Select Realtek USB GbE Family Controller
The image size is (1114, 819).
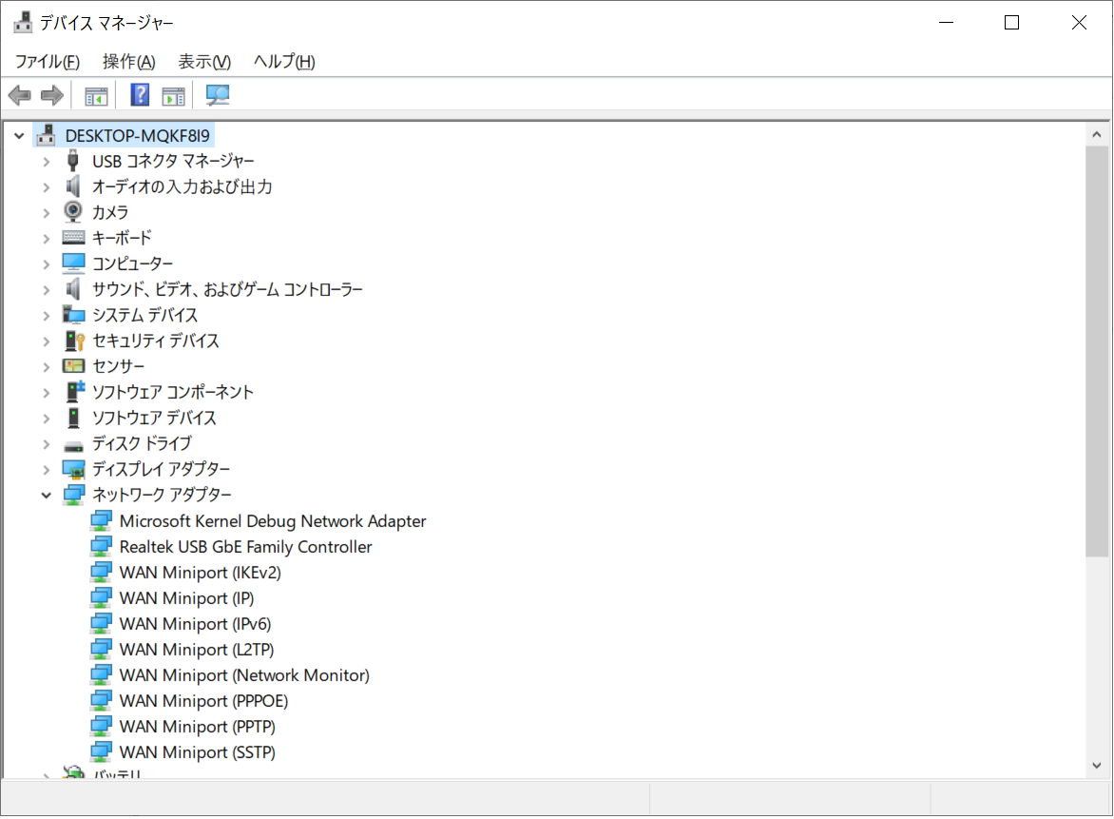[x=245, y=547]
